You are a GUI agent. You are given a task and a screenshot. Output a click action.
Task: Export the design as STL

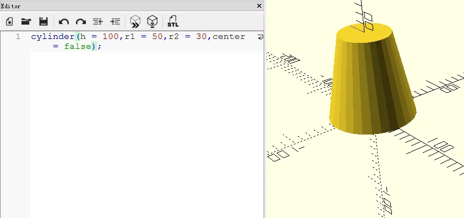(173, 21)
